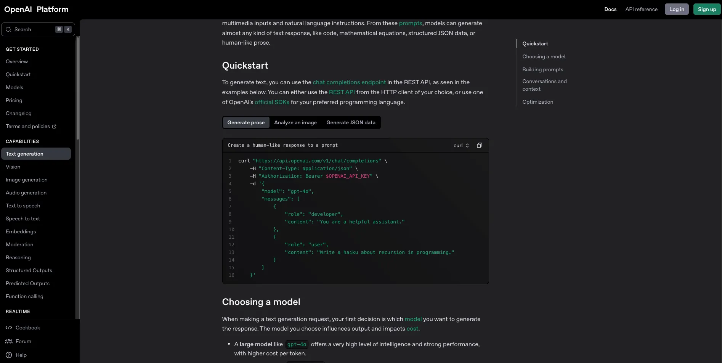Copy the curl code sample
Viewport: 722px width, 363px height.
coord(480,145)
